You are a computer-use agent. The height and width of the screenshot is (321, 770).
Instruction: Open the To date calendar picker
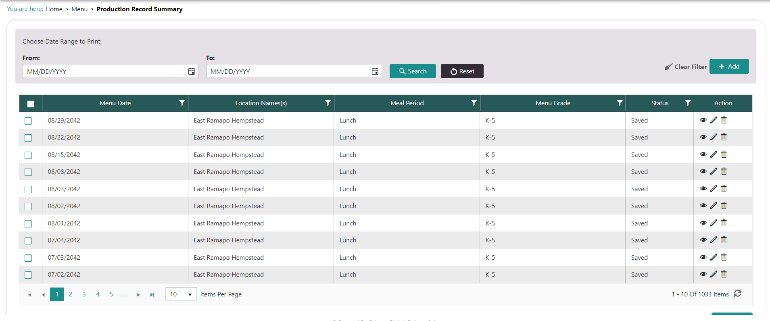375,71
